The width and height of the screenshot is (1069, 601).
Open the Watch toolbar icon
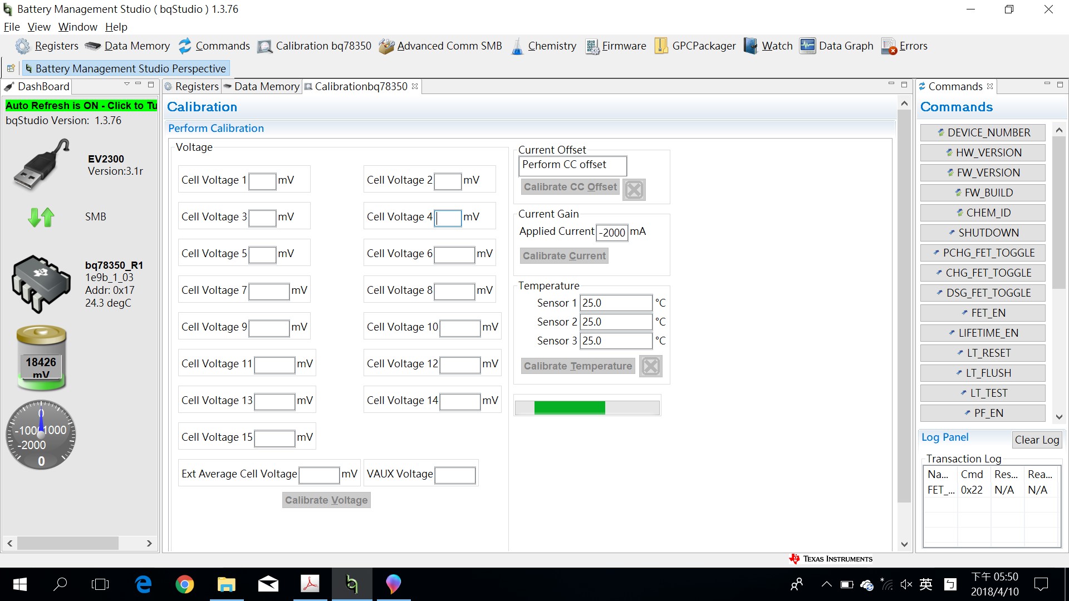point(751,46)
